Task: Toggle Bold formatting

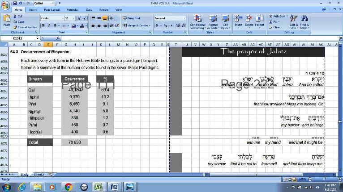Action: (43, 25)
